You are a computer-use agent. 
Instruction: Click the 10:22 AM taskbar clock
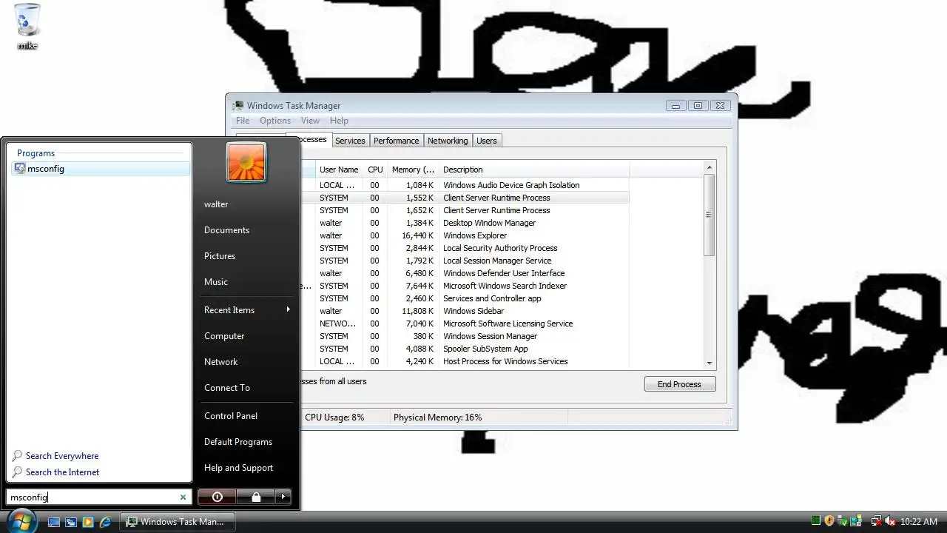919,522
